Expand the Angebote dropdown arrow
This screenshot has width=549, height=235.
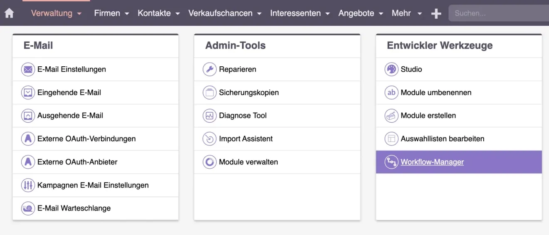point(381,14)
